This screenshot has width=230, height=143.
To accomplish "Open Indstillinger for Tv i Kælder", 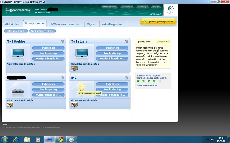I will pos(48,48).
